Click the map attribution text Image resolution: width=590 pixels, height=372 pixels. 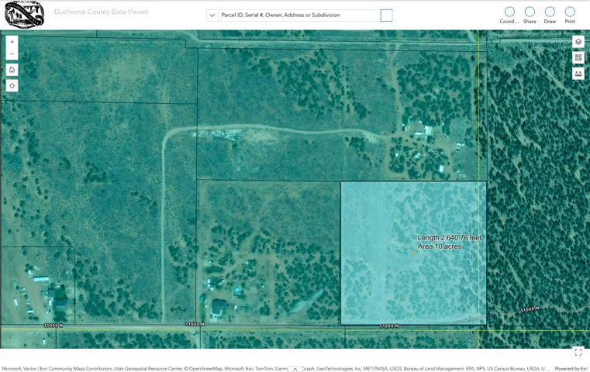pos(275,369)
